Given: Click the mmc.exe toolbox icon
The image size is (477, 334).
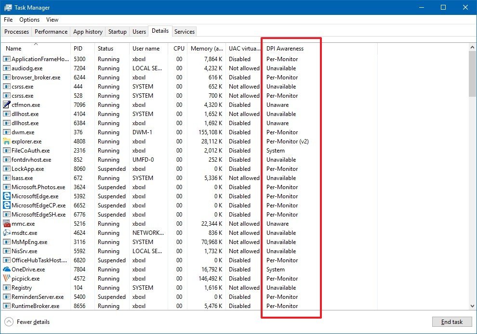Looking at the screenshot, I should [x=6, y=224].
